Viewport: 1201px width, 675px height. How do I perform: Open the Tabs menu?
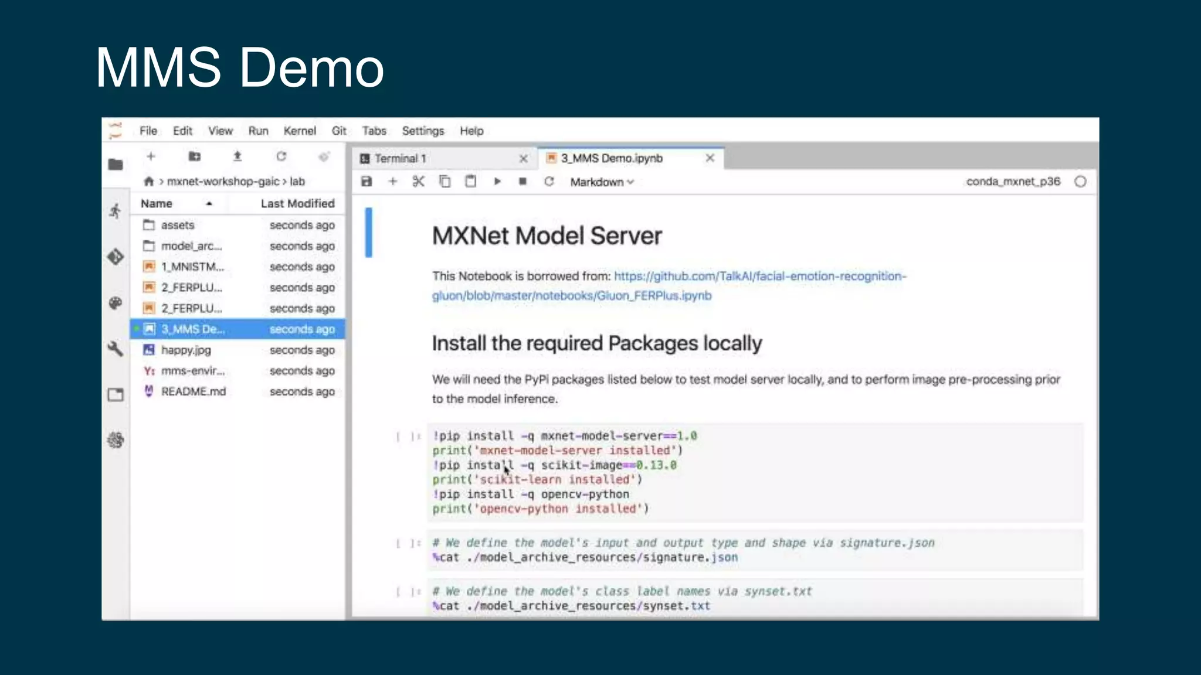pos(374,131)
